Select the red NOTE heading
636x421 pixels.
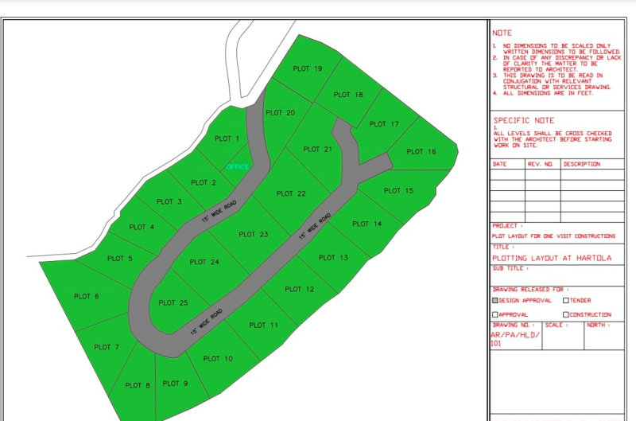click(502, 33)
